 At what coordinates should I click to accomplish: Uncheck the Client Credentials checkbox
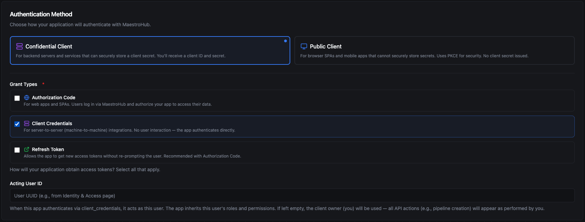pyautogui.click(x=17, y=124)
